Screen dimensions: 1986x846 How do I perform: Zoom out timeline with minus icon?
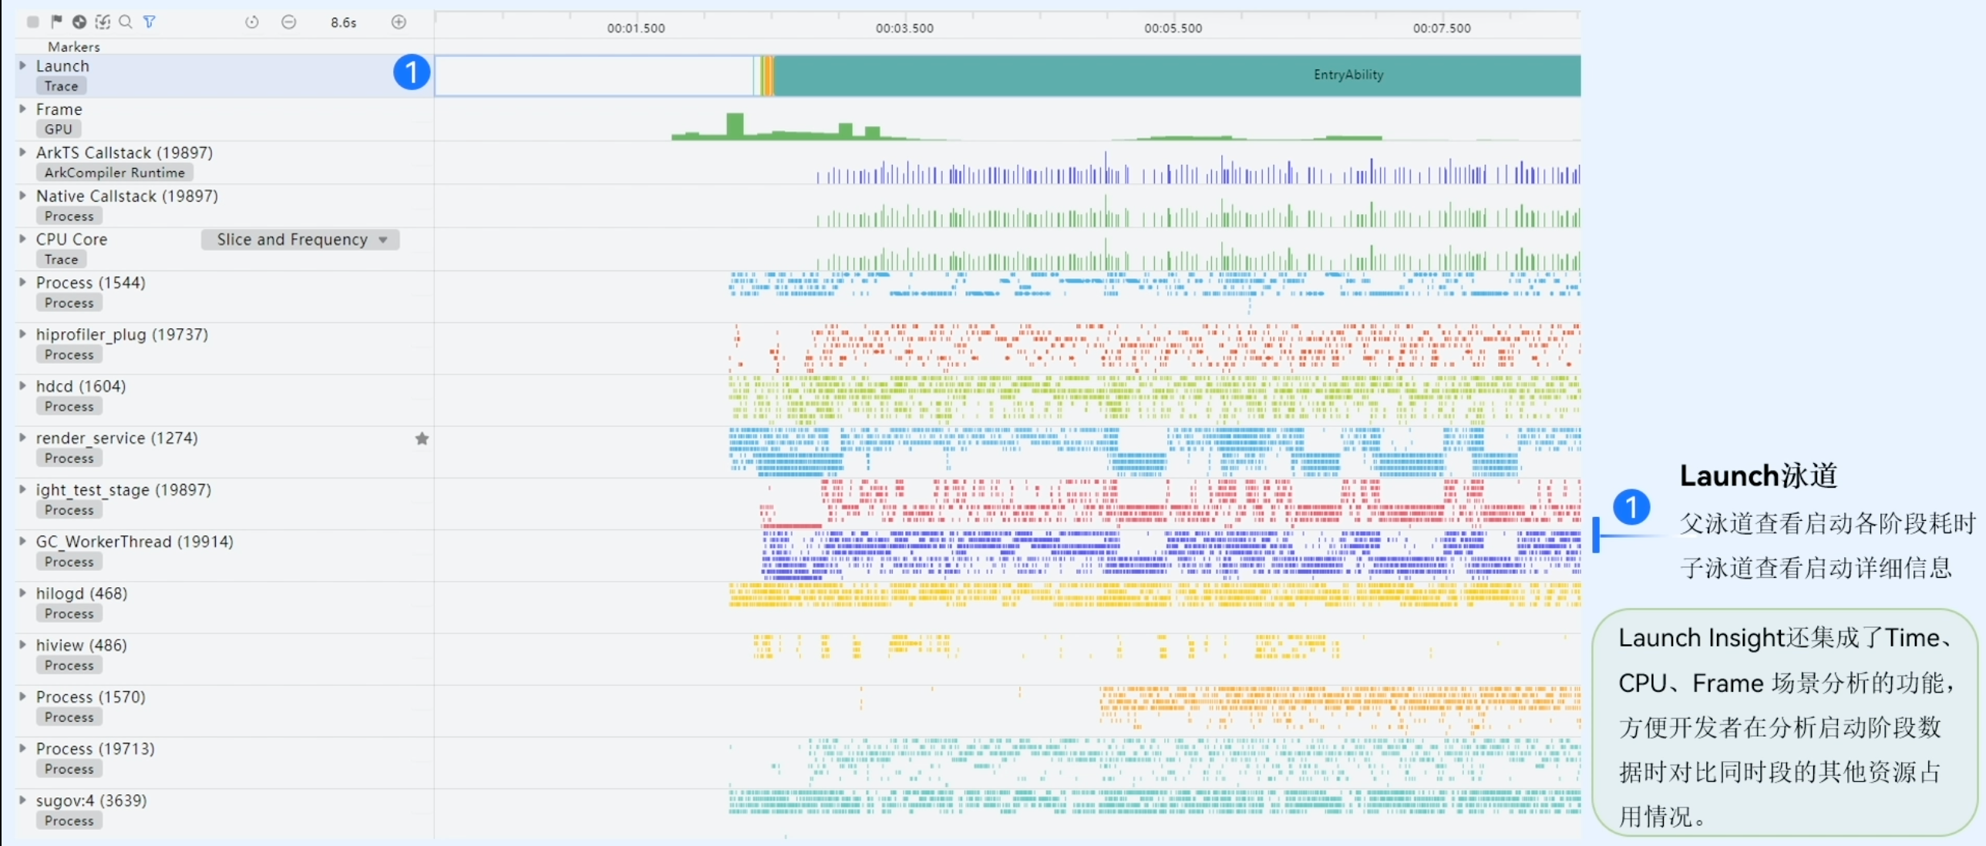289,22
